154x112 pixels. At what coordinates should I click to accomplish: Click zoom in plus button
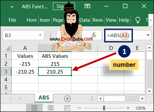click(128, 108)
